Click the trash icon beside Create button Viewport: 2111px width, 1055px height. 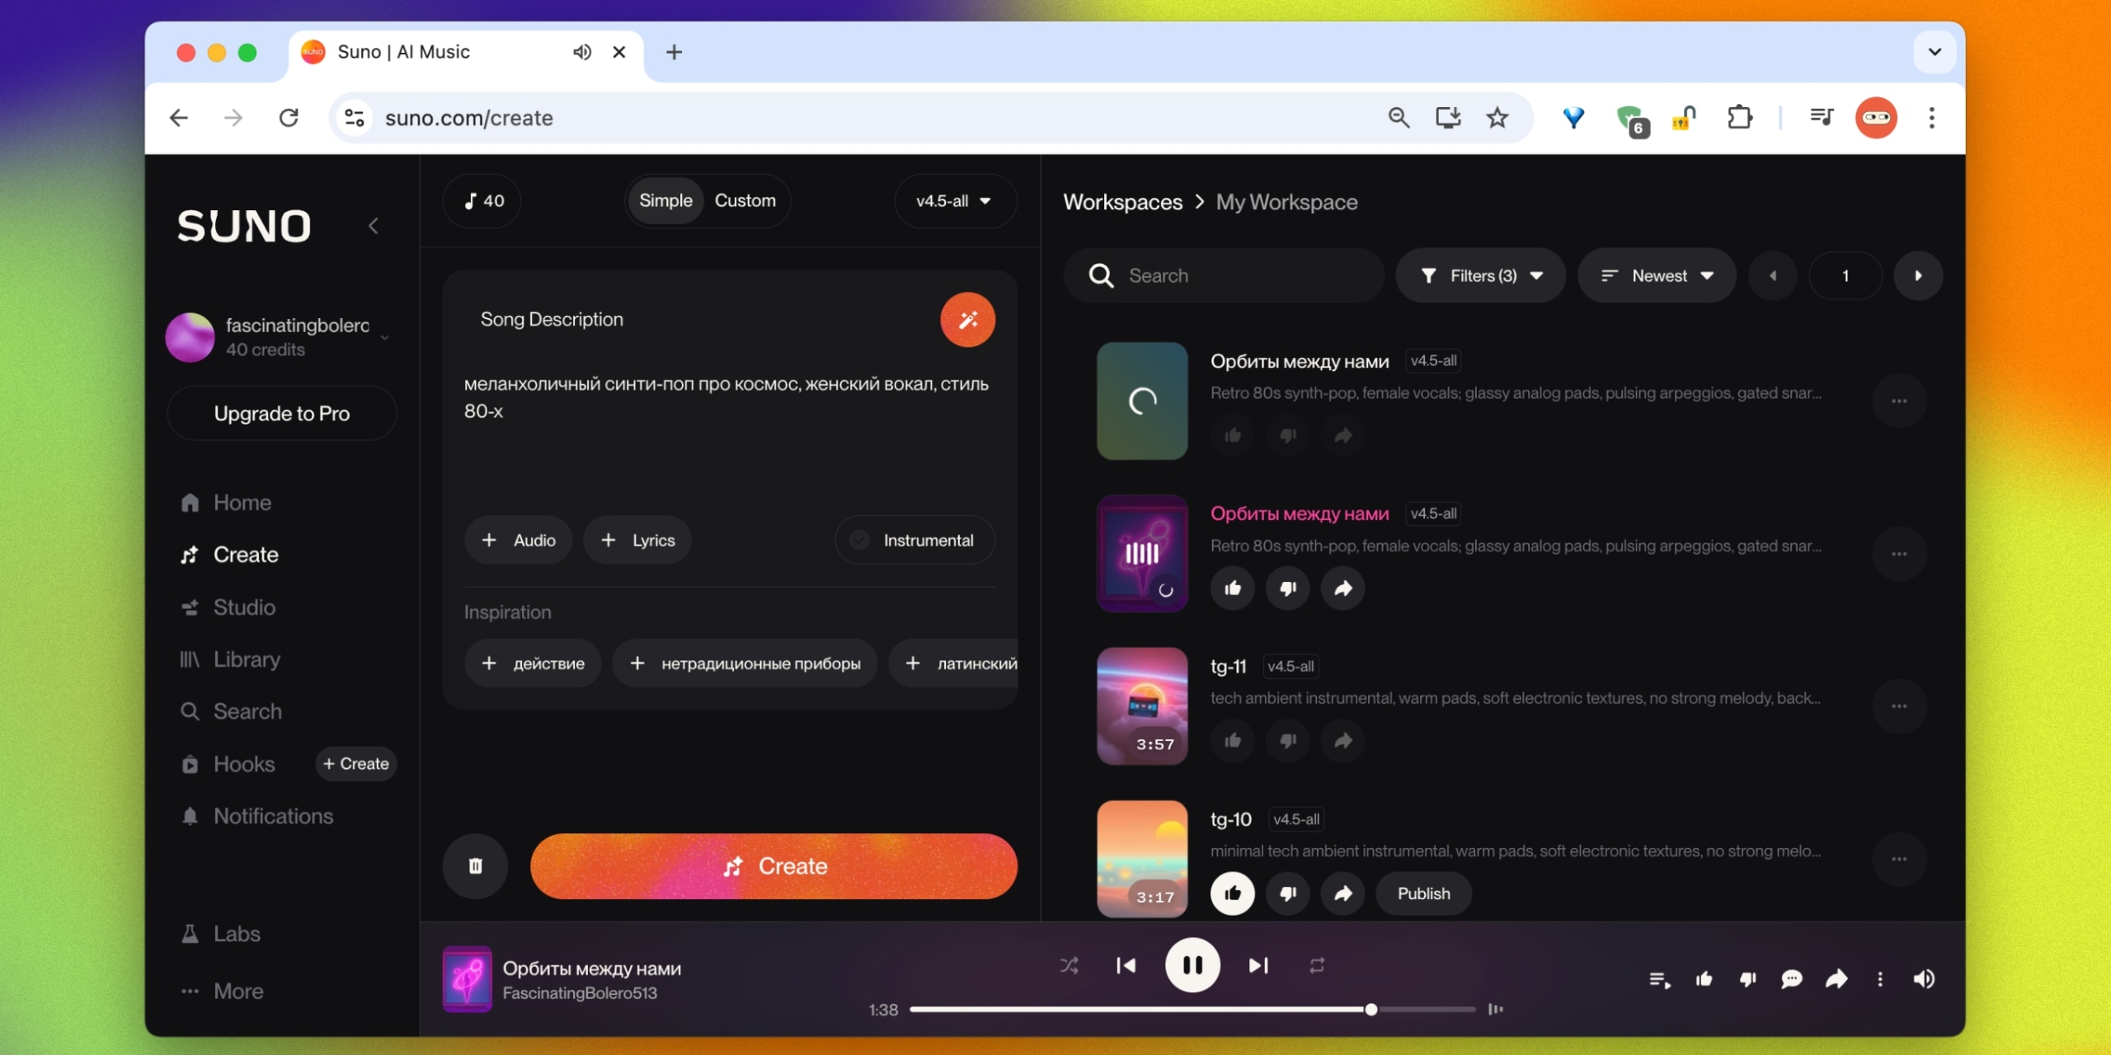(475, 865)
